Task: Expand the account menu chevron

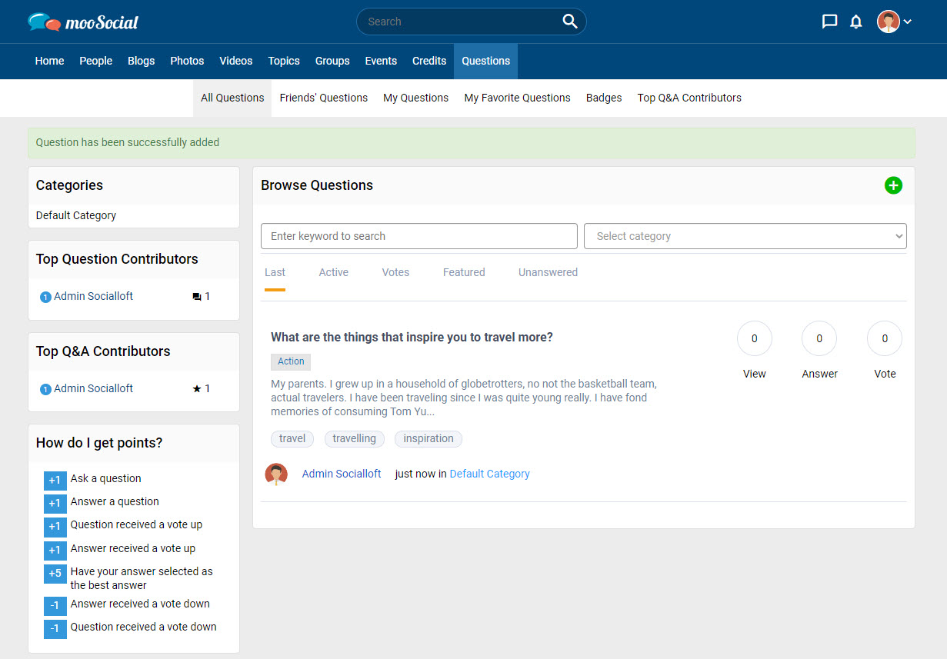Action: click(908, 22)
